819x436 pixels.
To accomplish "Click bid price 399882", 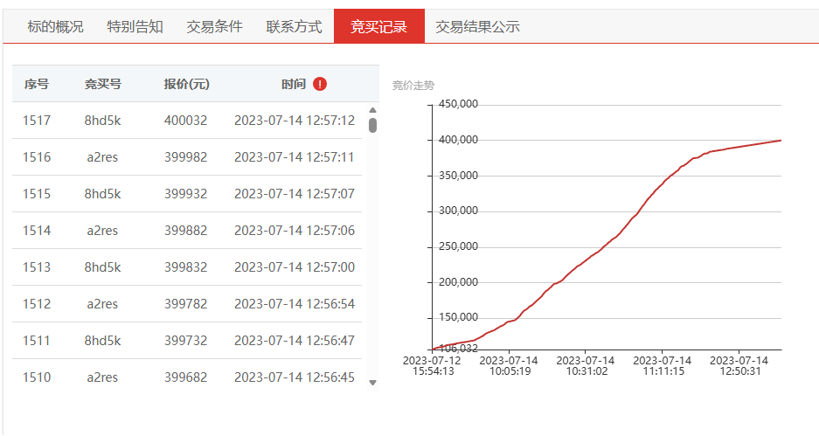I will point(185,231).
